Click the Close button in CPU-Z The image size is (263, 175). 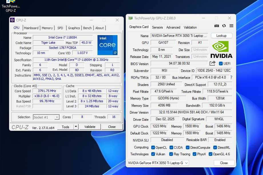(x=112, y=127)
